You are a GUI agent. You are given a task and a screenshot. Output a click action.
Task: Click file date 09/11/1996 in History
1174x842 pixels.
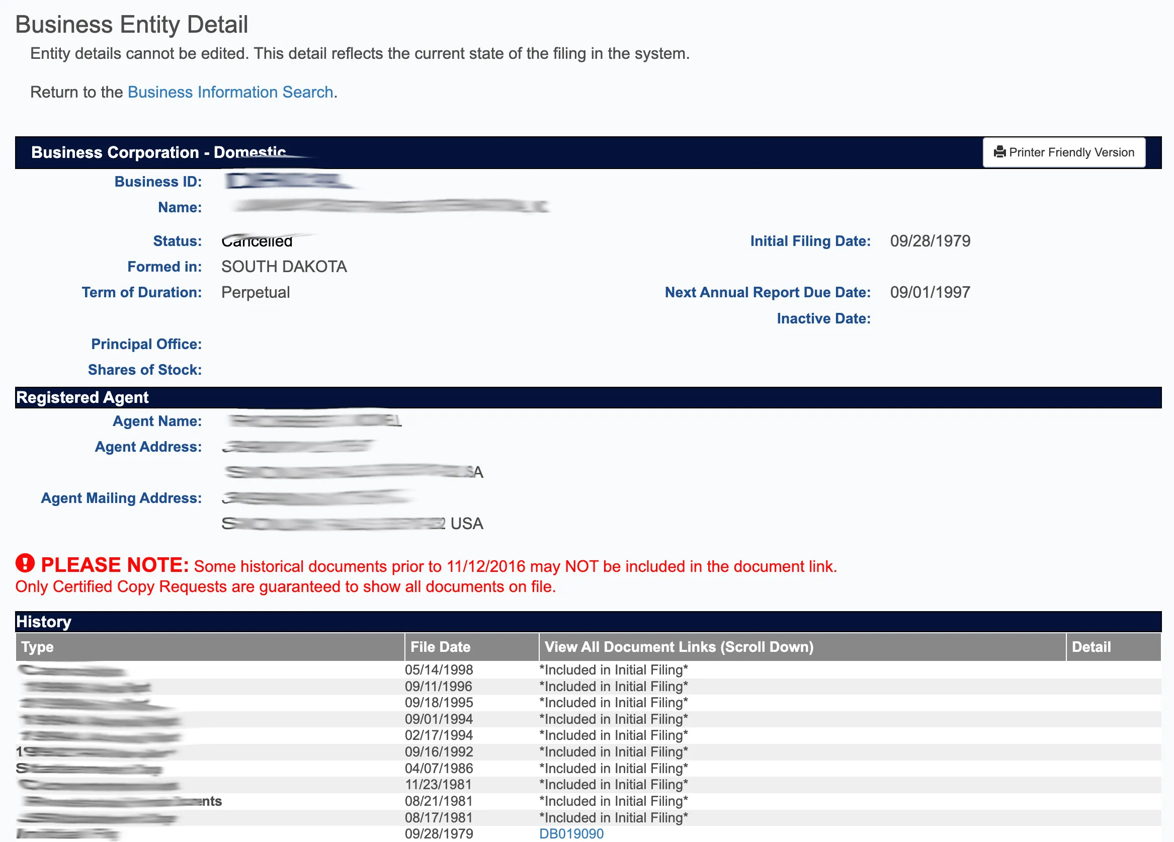(x=439, y=686)
